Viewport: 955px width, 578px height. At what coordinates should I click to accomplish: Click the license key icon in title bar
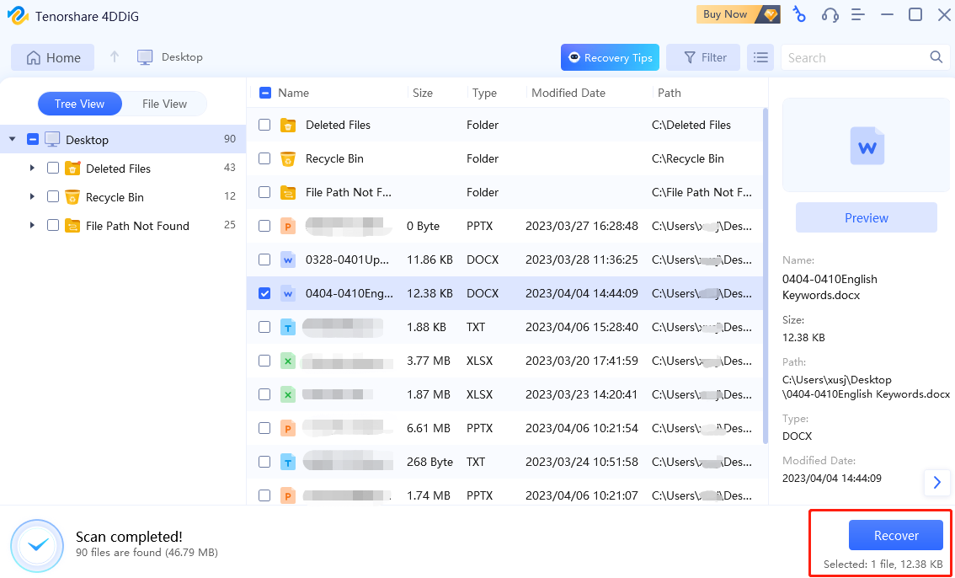click(798, 14)
